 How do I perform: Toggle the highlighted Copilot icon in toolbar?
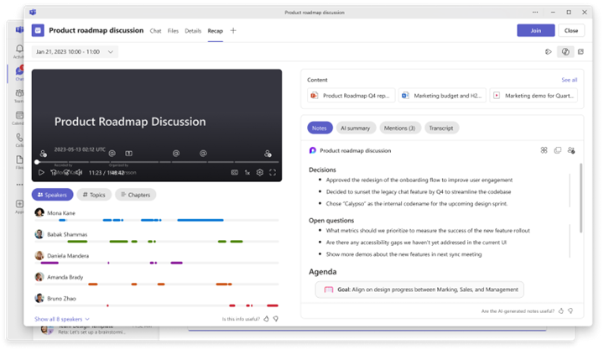pos(565,52)
